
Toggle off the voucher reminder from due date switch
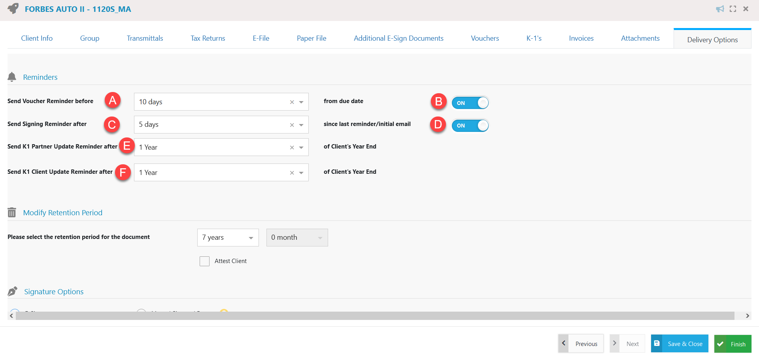pos(470,102)
